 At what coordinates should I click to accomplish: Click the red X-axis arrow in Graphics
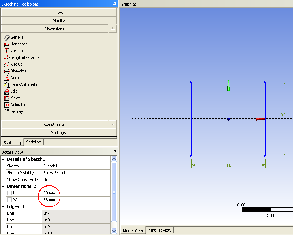point(262,119)
